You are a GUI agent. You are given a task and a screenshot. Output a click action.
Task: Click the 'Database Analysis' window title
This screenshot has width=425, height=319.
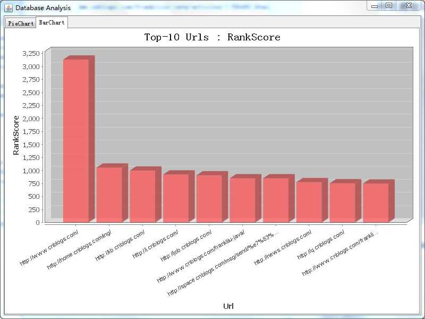point(43,8)
